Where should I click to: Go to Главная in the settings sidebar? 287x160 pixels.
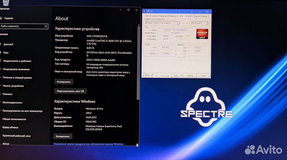[9, 18]
